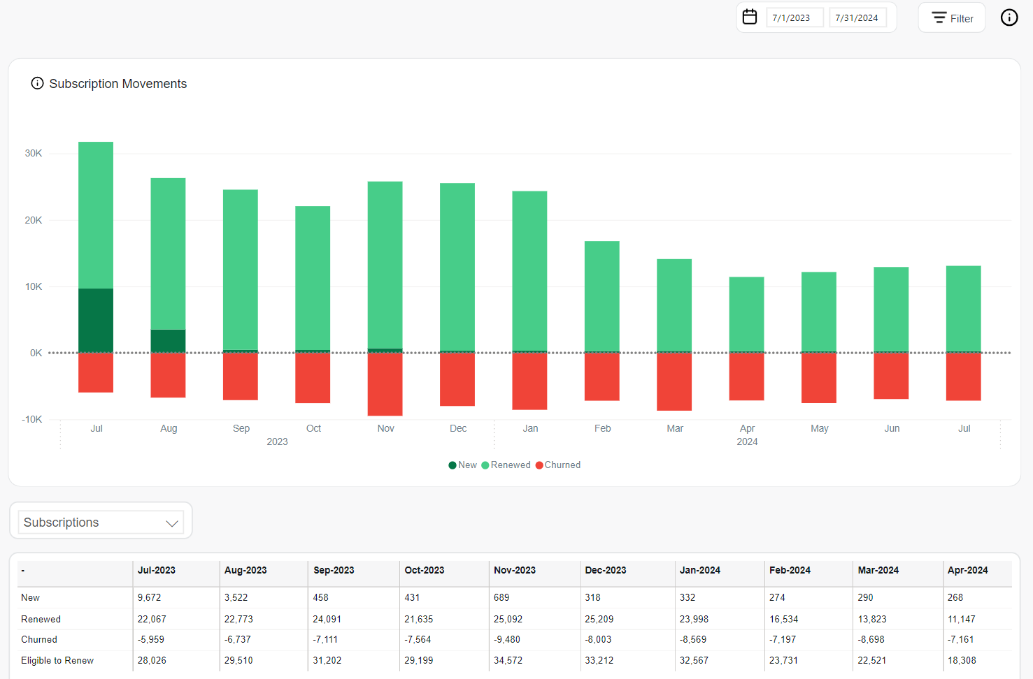1033x679 pixels.
Task: Select the May 2024 Renewed bar
Action: pyautogui.click(x=819, y=312)
